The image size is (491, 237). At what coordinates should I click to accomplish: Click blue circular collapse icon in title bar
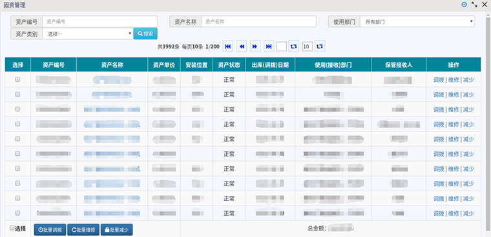465,5
